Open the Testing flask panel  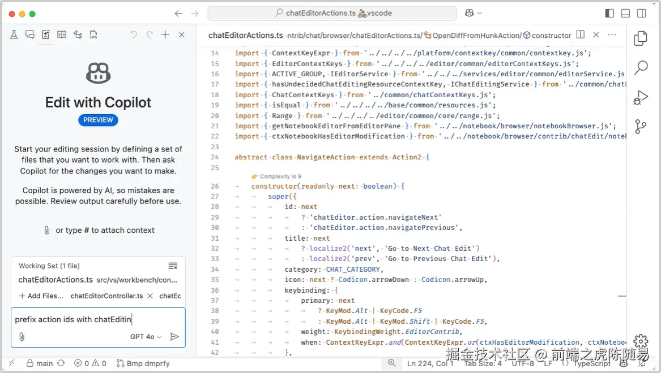14,35
